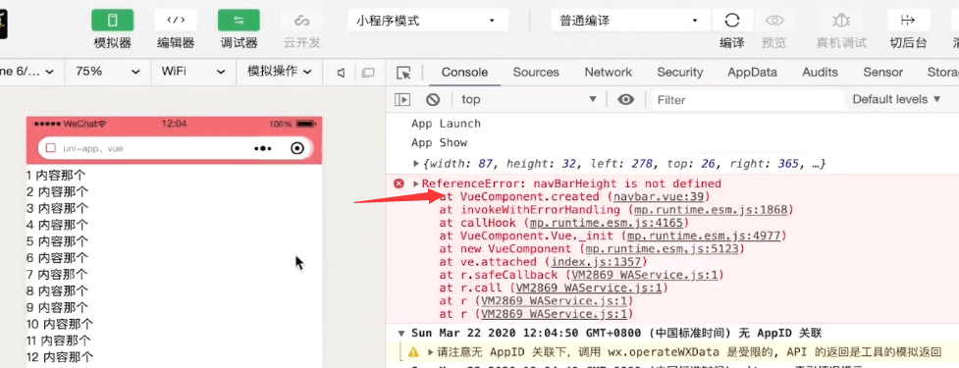Select the "App Launch" console log line

[x=446, y=124]
